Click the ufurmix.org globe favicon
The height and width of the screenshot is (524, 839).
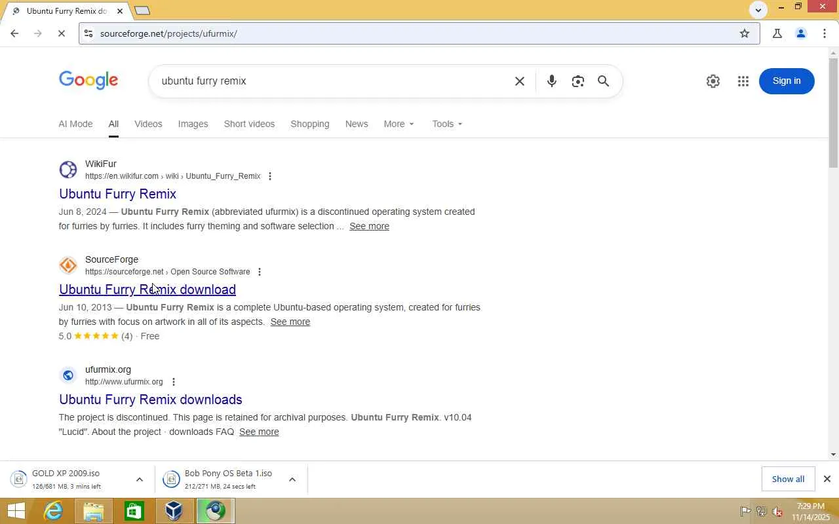pyautogui.click(x=68, y=375)
